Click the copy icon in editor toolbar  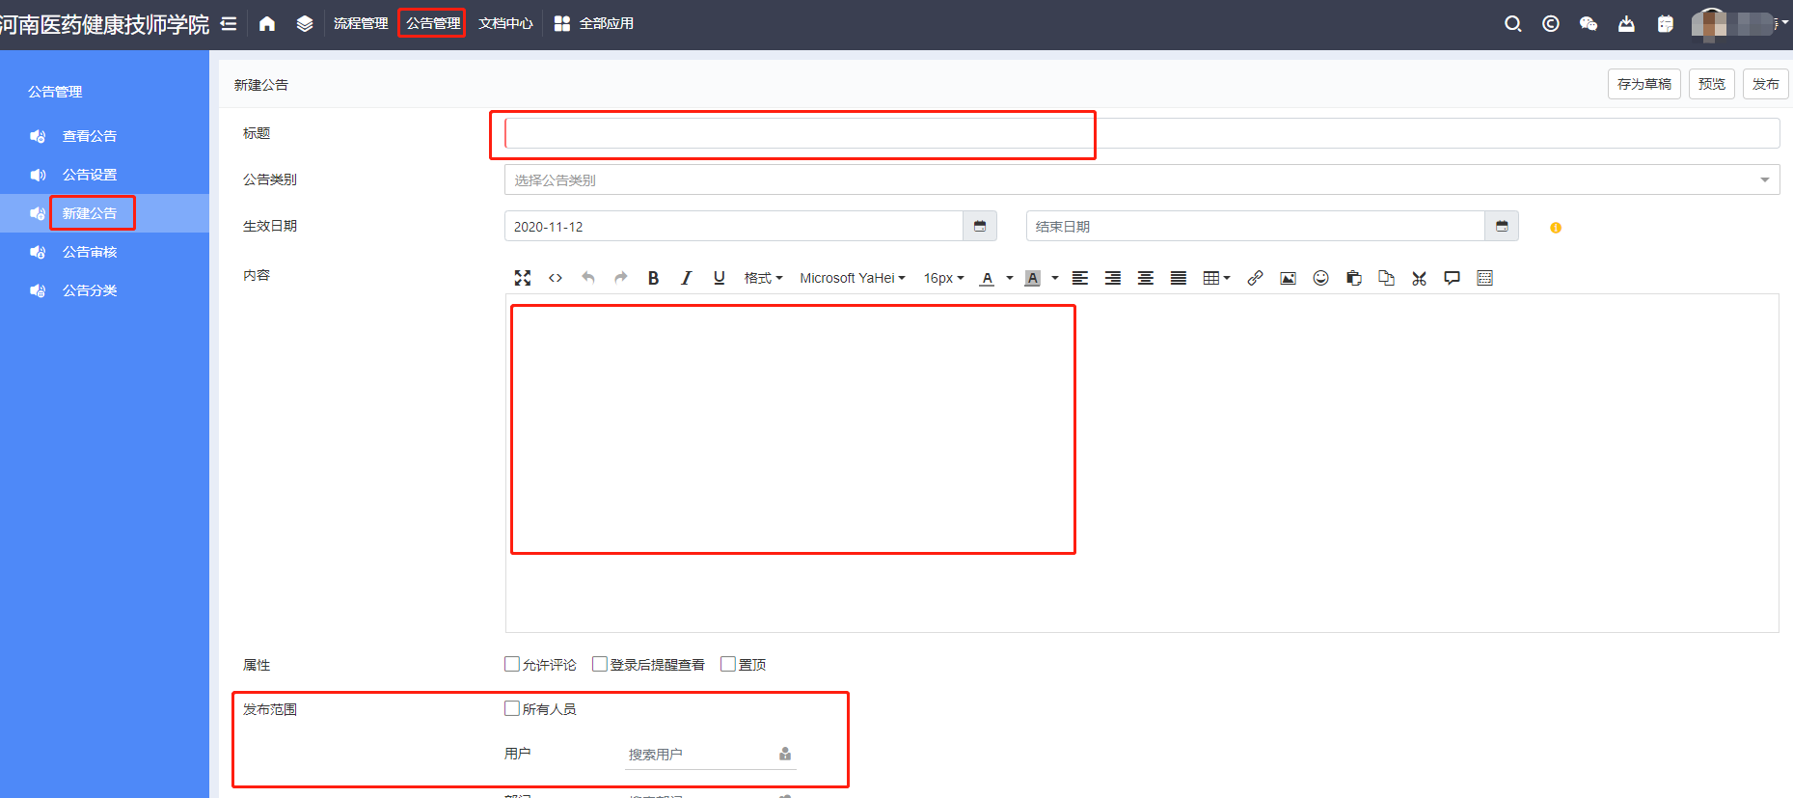pos(1387,278)
